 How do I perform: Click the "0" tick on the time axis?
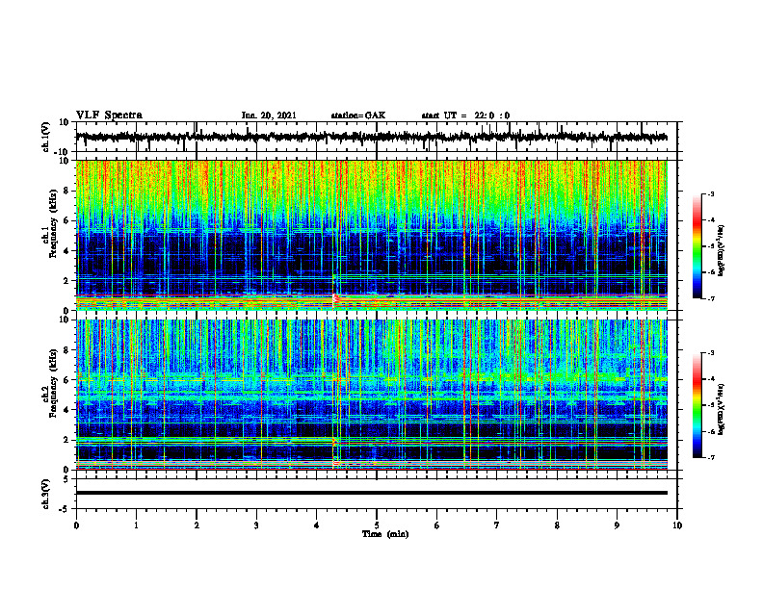point(76,525)
